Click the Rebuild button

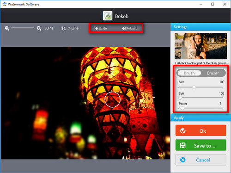click(130, 28)
